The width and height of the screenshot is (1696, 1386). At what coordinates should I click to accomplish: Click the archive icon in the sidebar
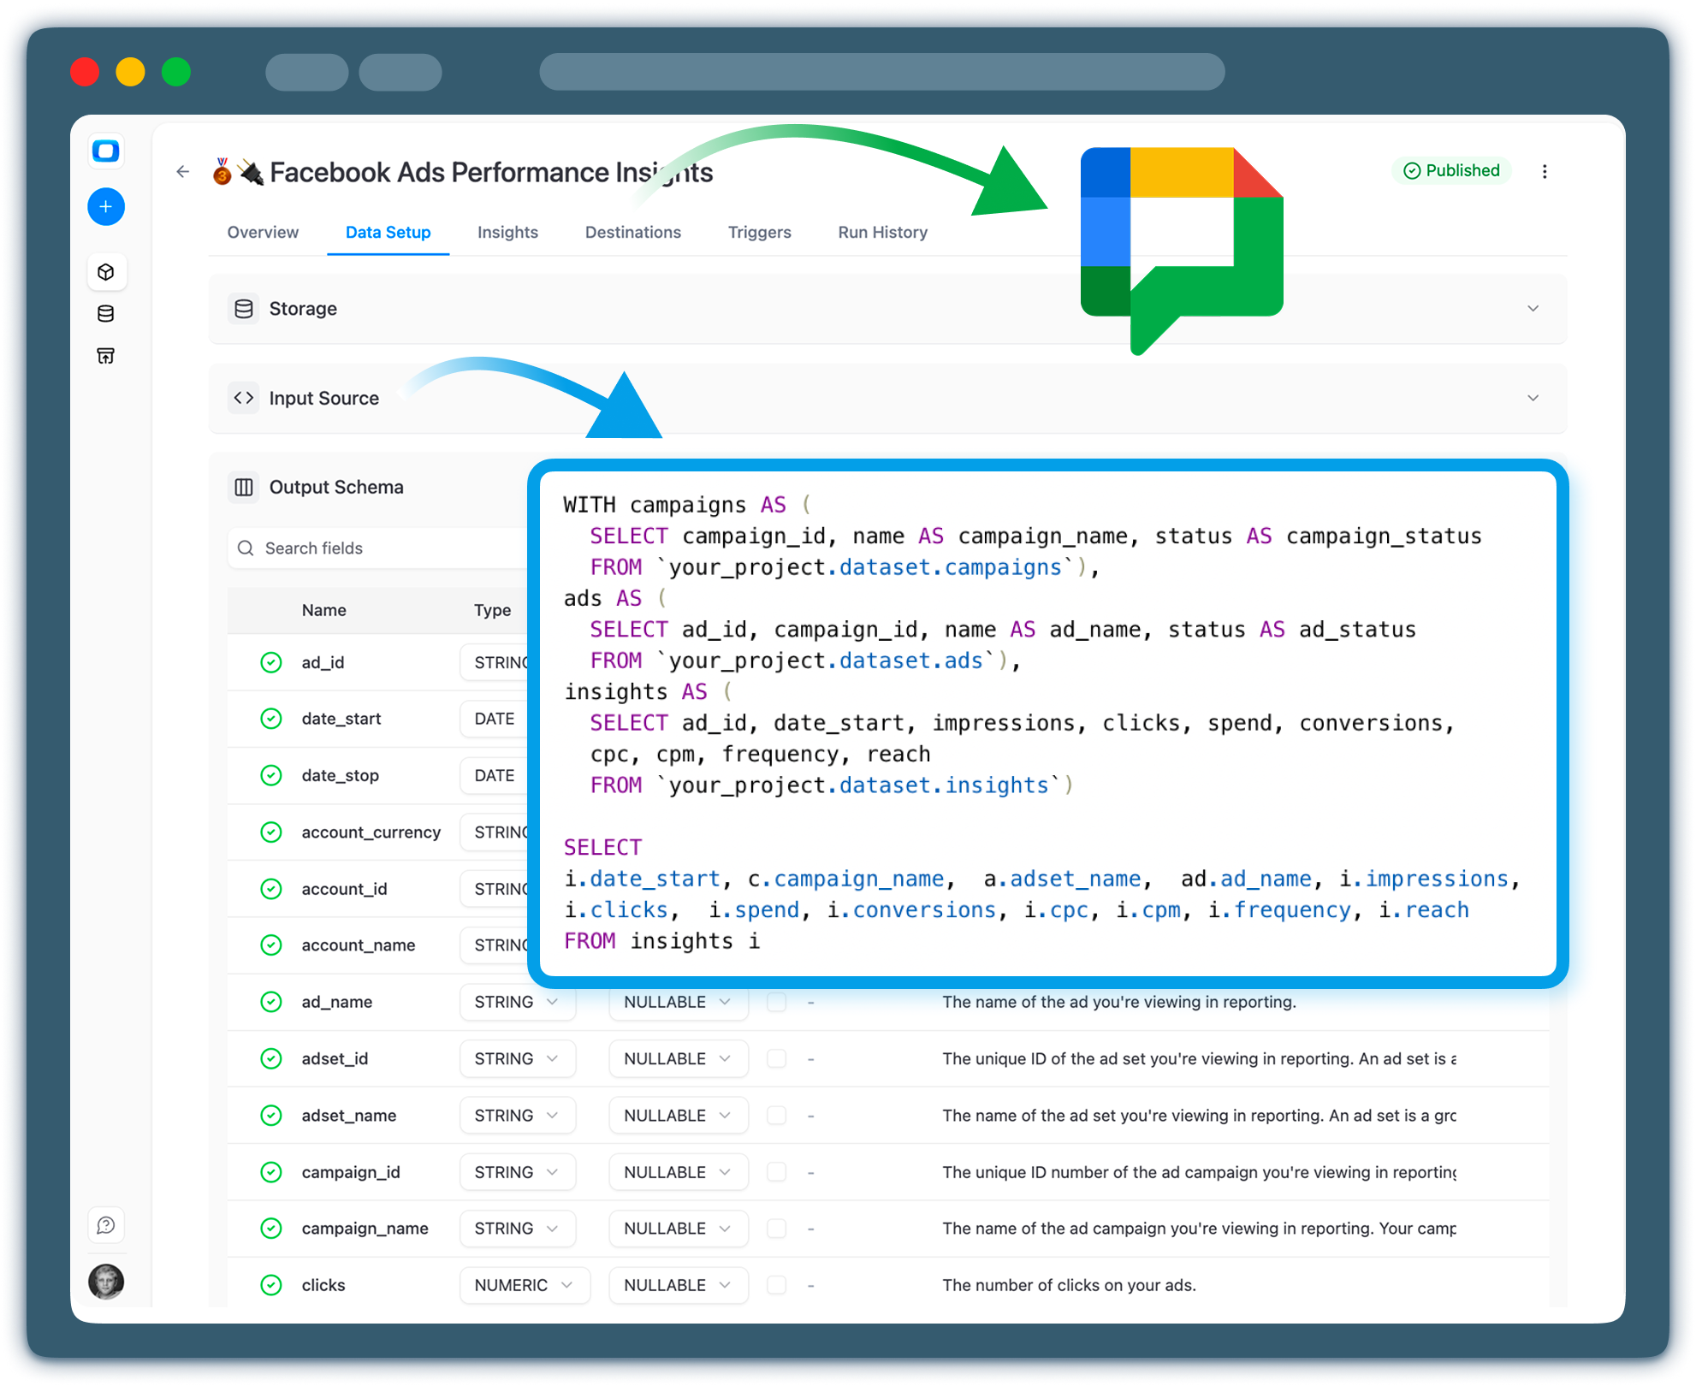[105, 356]
